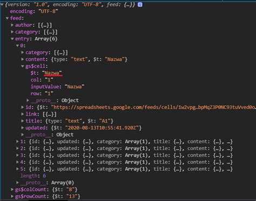Click the gs$colCount value "8"
This screenshot has width=256, height=201.
[x=70, y=190]
